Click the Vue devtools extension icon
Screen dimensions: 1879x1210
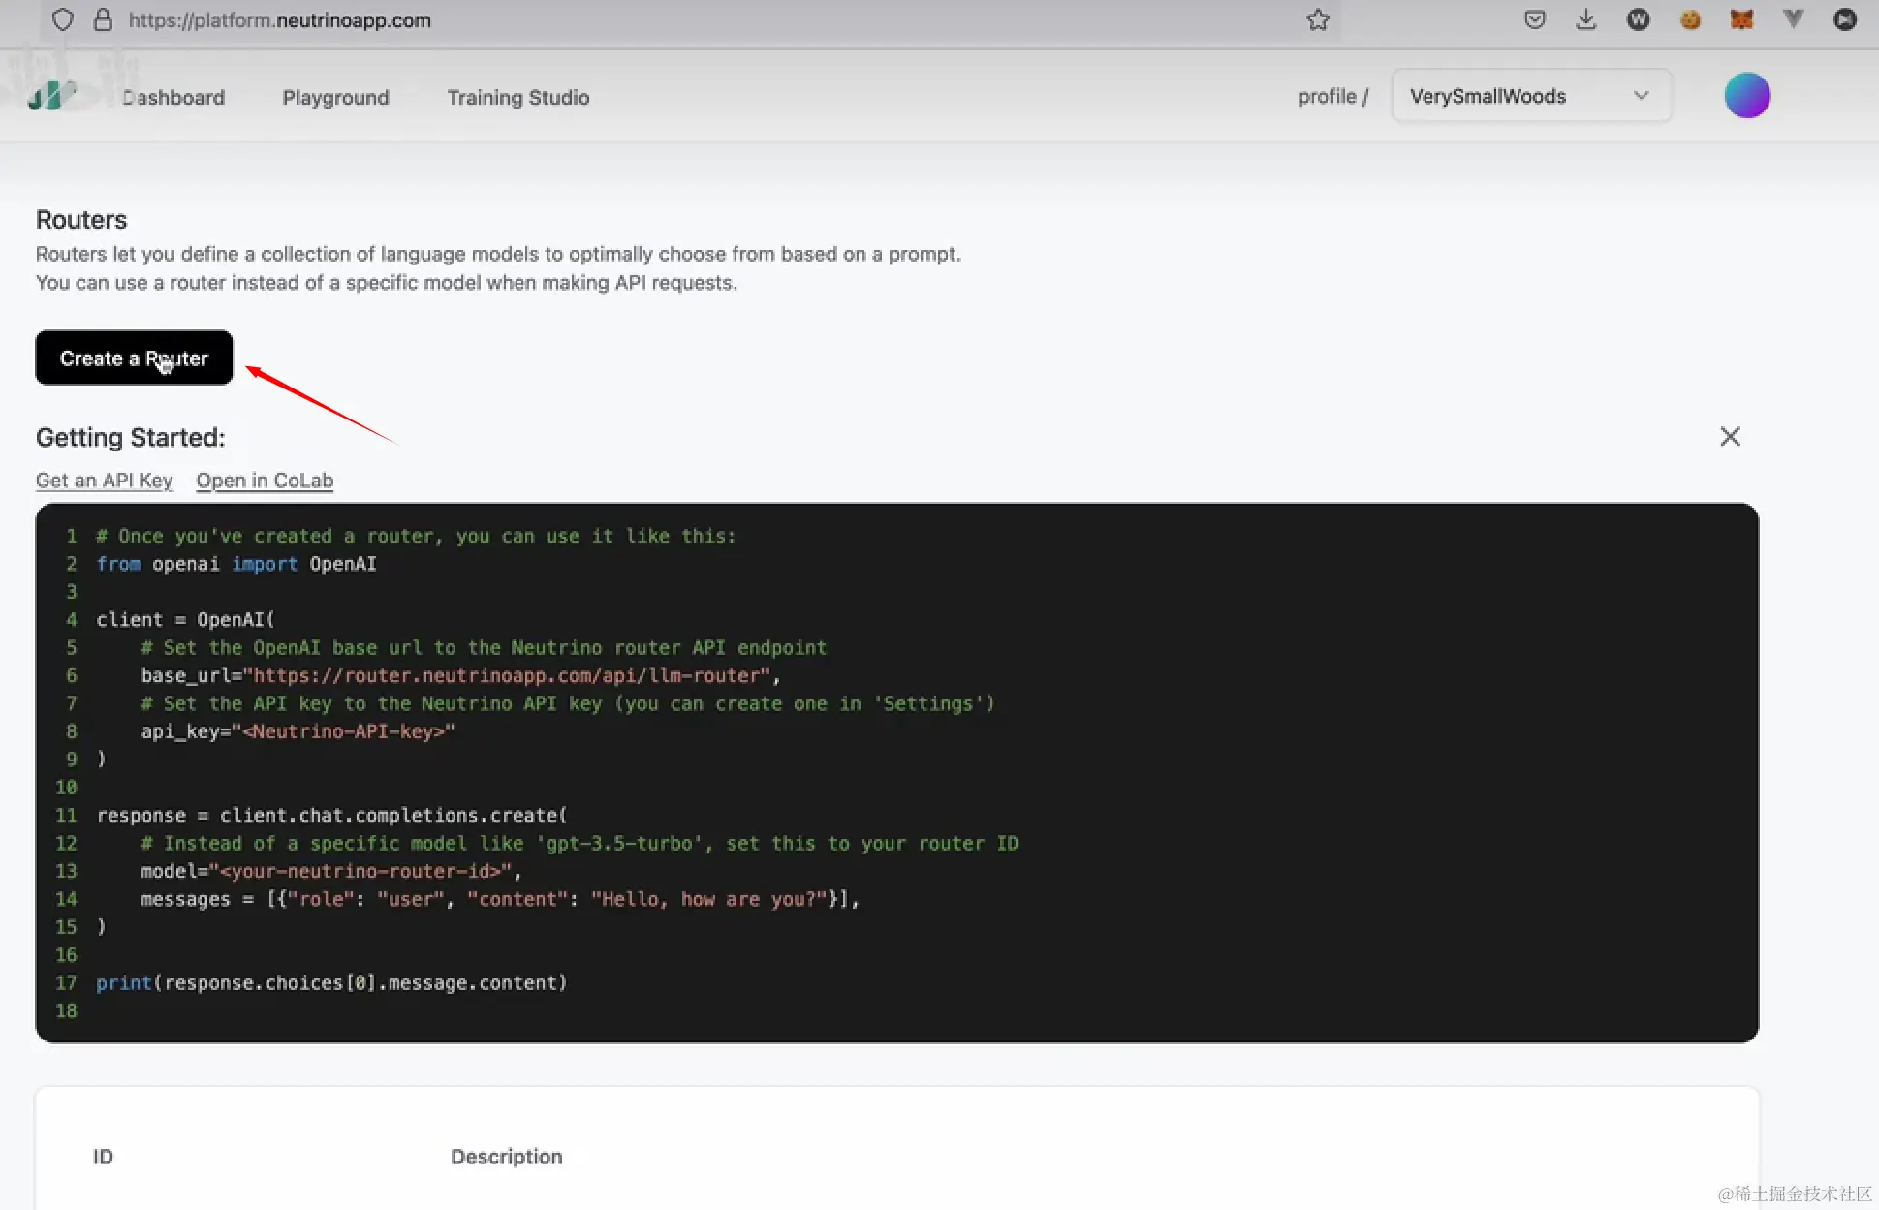[x=1793, y=19]
